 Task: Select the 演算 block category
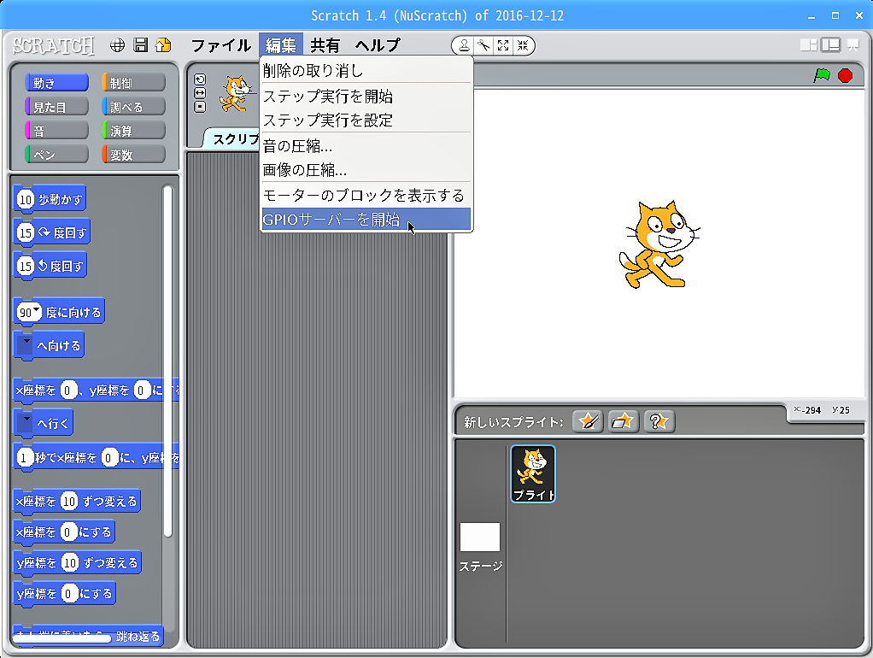pos(133,131)
